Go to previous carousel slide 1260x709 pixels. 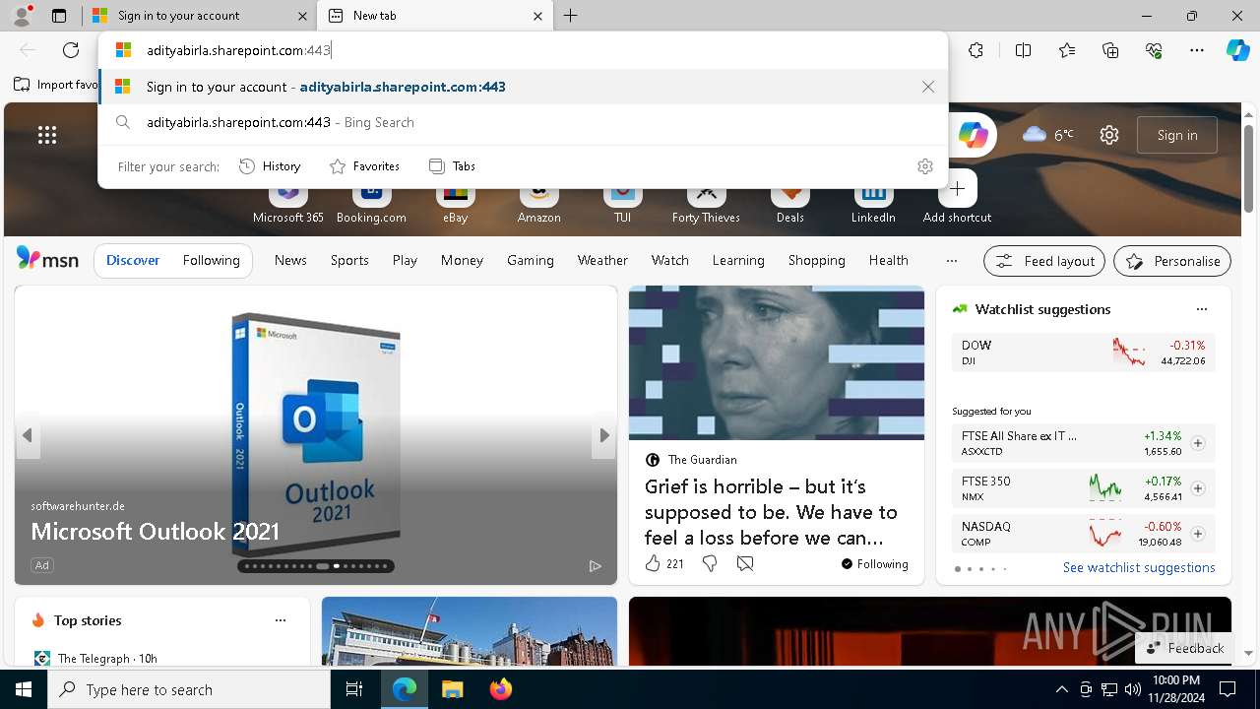pos(28,435)
